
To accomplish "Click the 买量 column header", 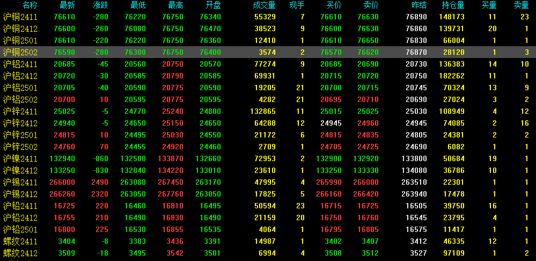I will pyautogui.click(x=489, y=5).
